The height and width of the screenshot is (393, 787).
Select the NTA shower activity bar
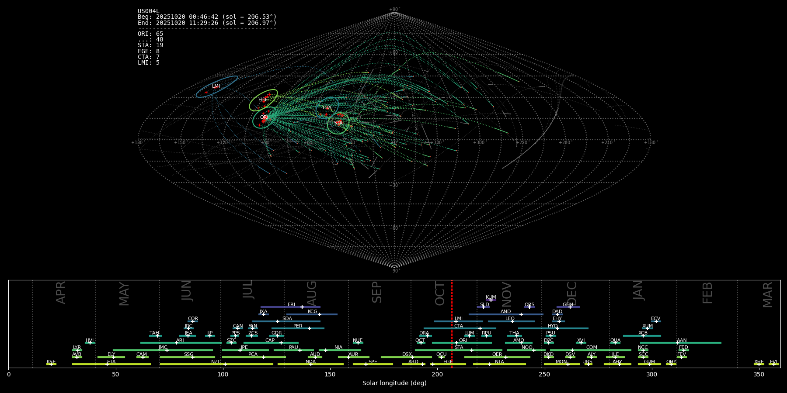coord(499,364)
